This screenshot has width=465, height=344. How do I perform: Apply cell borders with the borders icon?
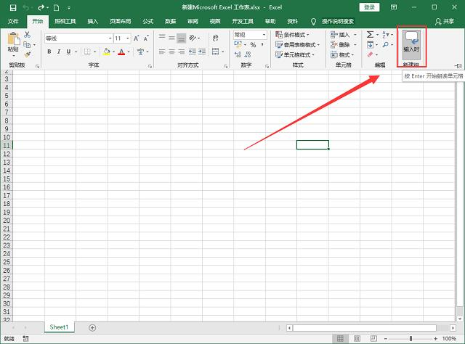tap(87, 52)
